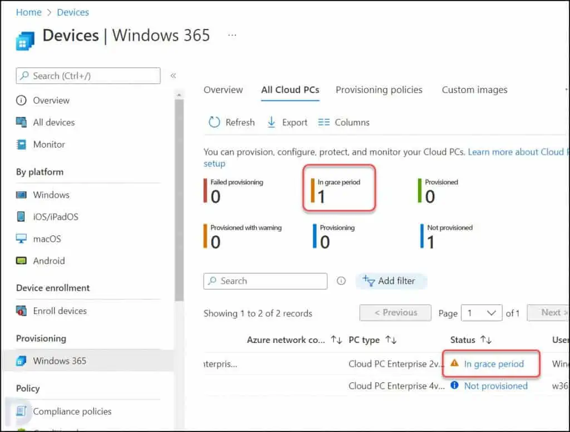This screenshot has width=570, height=432.
Task: Click the Add filter button label
Action: point(396,281)
